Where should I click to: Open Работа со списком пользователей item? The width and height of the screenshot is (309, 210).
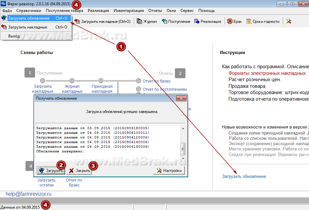point(269,138)
